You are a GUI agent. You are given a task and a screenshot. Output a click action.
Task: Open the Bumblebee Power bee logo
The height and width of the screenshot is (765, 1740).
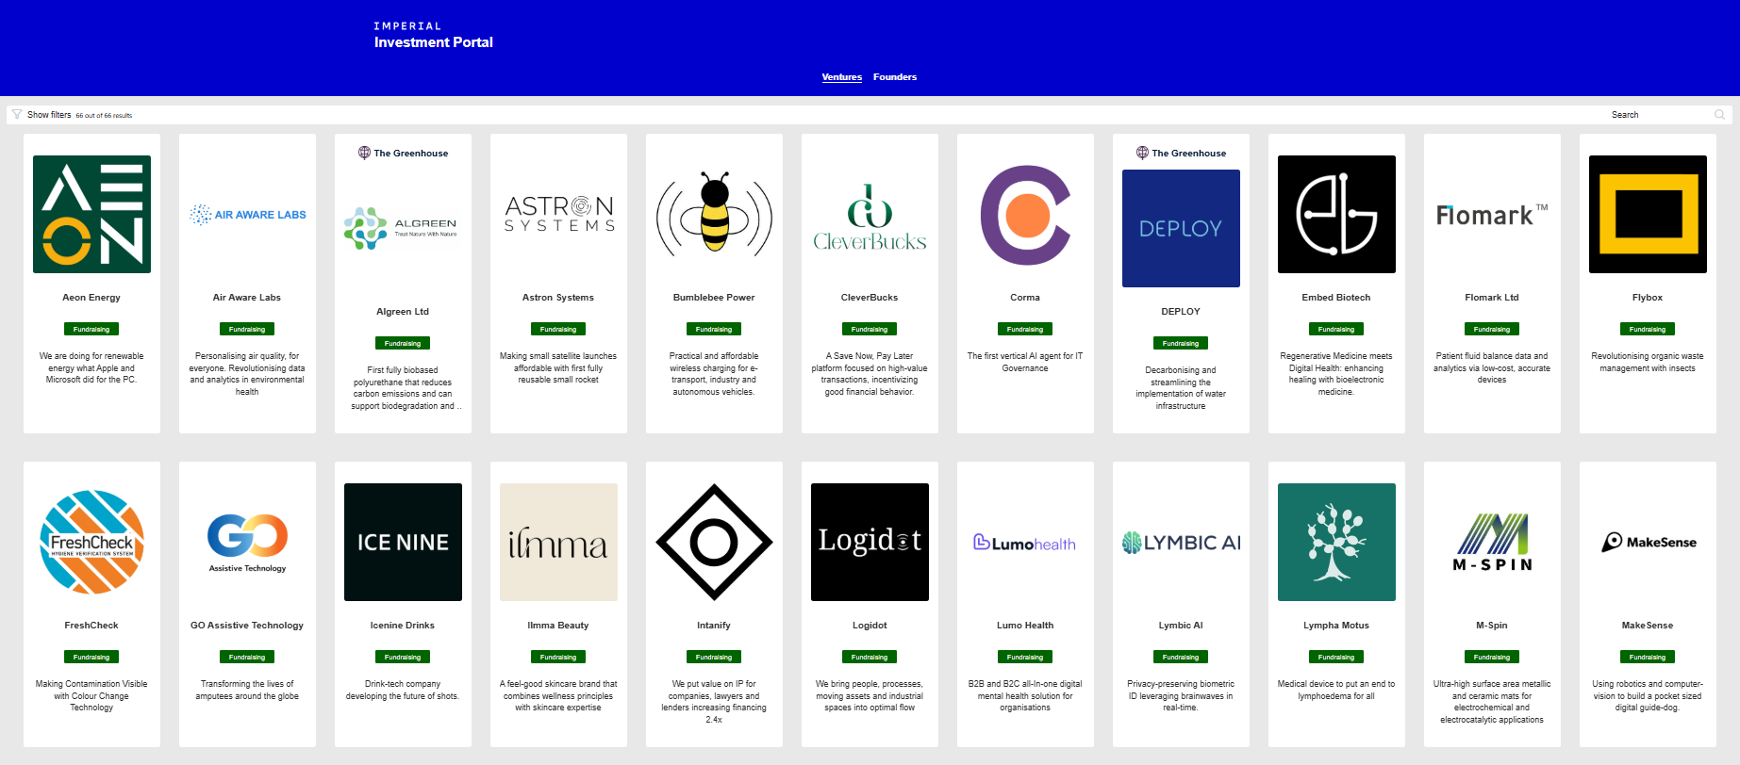[714, 215]
